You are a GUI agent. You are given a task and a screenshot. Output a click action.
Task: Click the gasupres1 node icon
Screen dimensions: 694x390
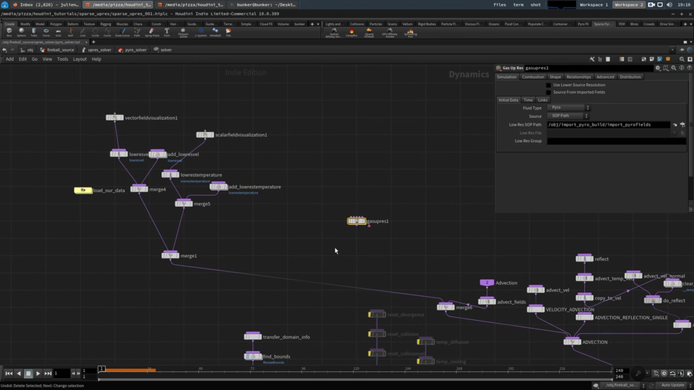357,221
